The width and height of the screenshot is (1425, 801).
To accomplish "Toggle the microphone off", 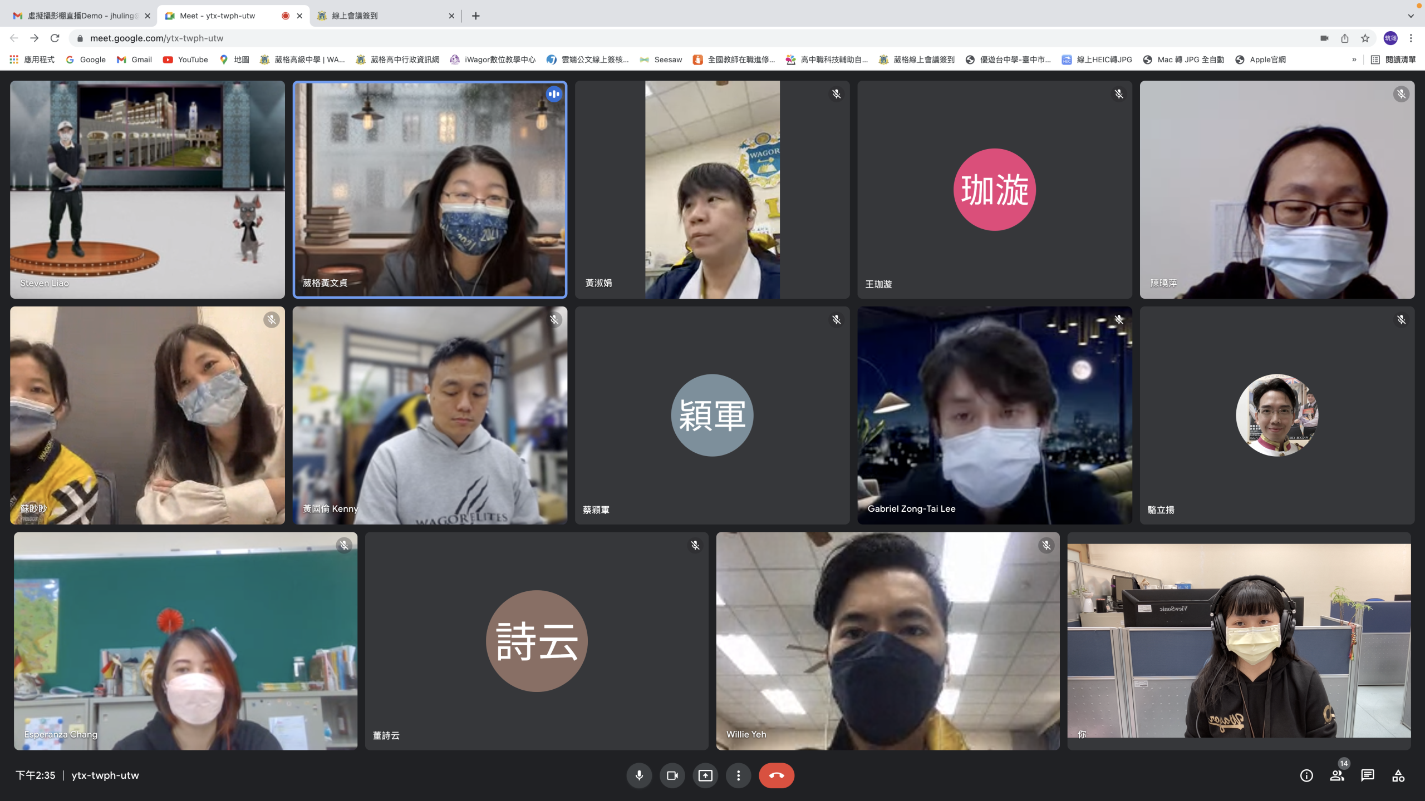I will click(639, 775).
